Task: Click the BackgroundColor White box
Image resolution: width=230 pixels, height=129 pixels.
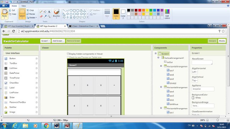Action: (x=193, y=98)
